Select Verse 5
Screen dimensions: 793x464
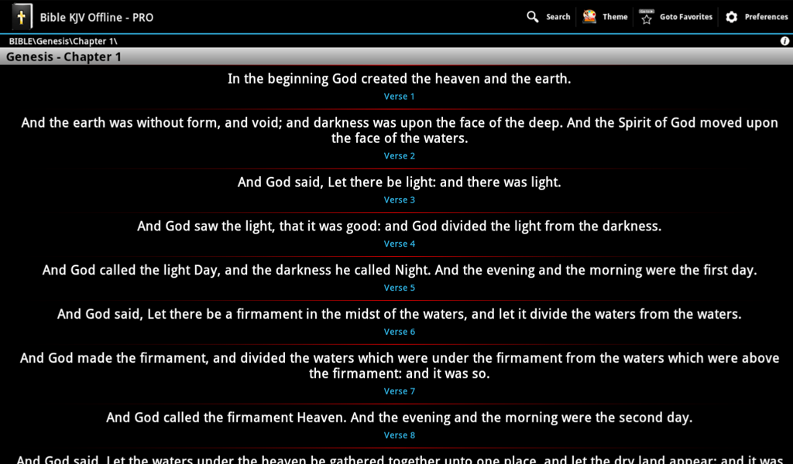(399, 287)
